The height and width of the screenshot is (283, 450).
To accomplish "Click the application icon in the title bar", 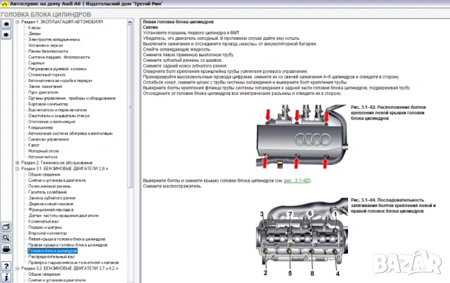I will pos(4,4).
